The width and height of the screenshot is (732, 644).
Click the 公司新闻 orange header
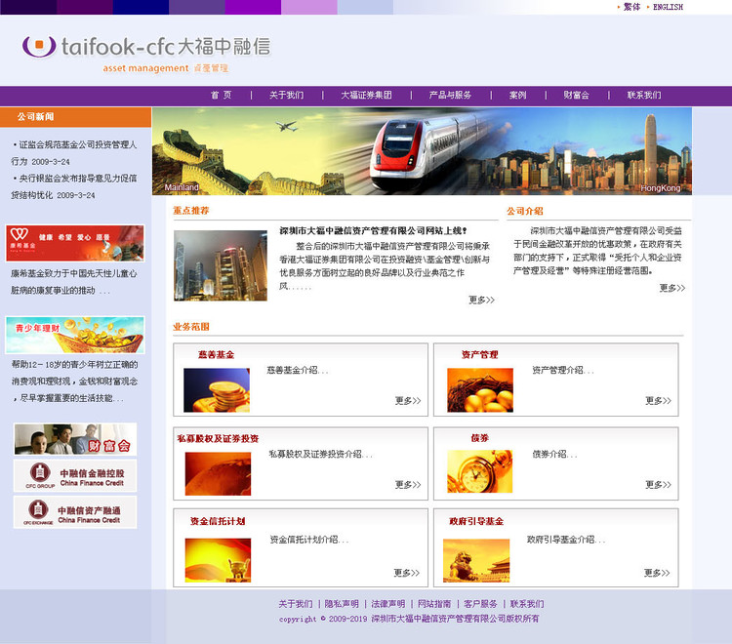tap(75, 117)
